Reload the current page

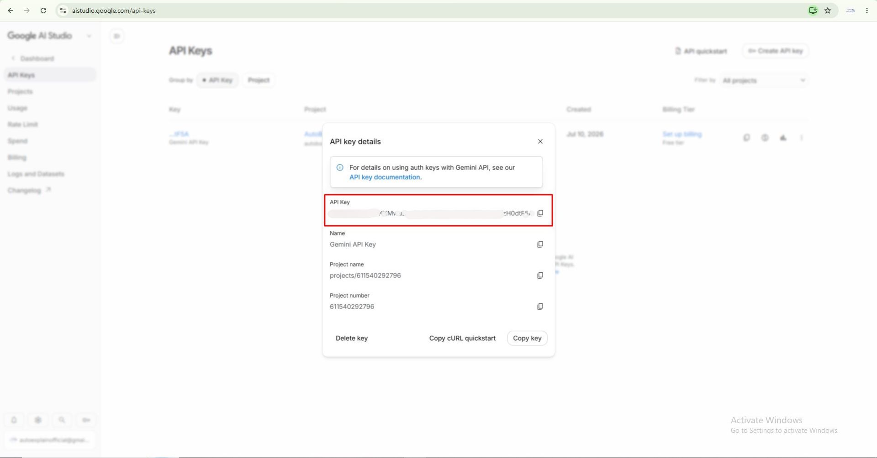[43, 11]
